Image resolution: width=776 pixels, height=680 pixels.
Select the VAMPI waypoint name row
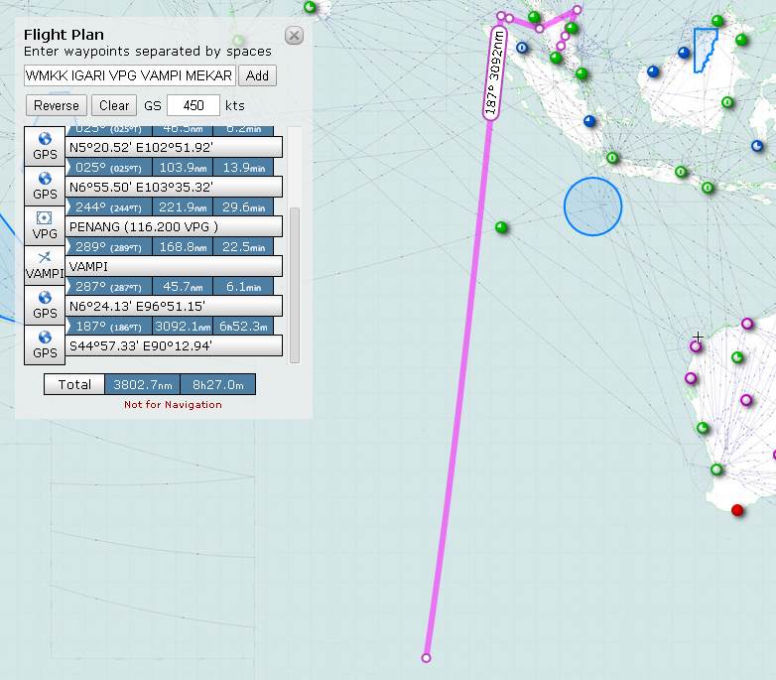point(175,266)
